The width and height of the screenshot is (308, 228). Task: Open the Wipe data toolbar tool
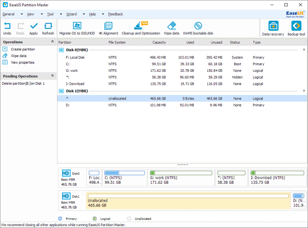[x=171, y=28]
